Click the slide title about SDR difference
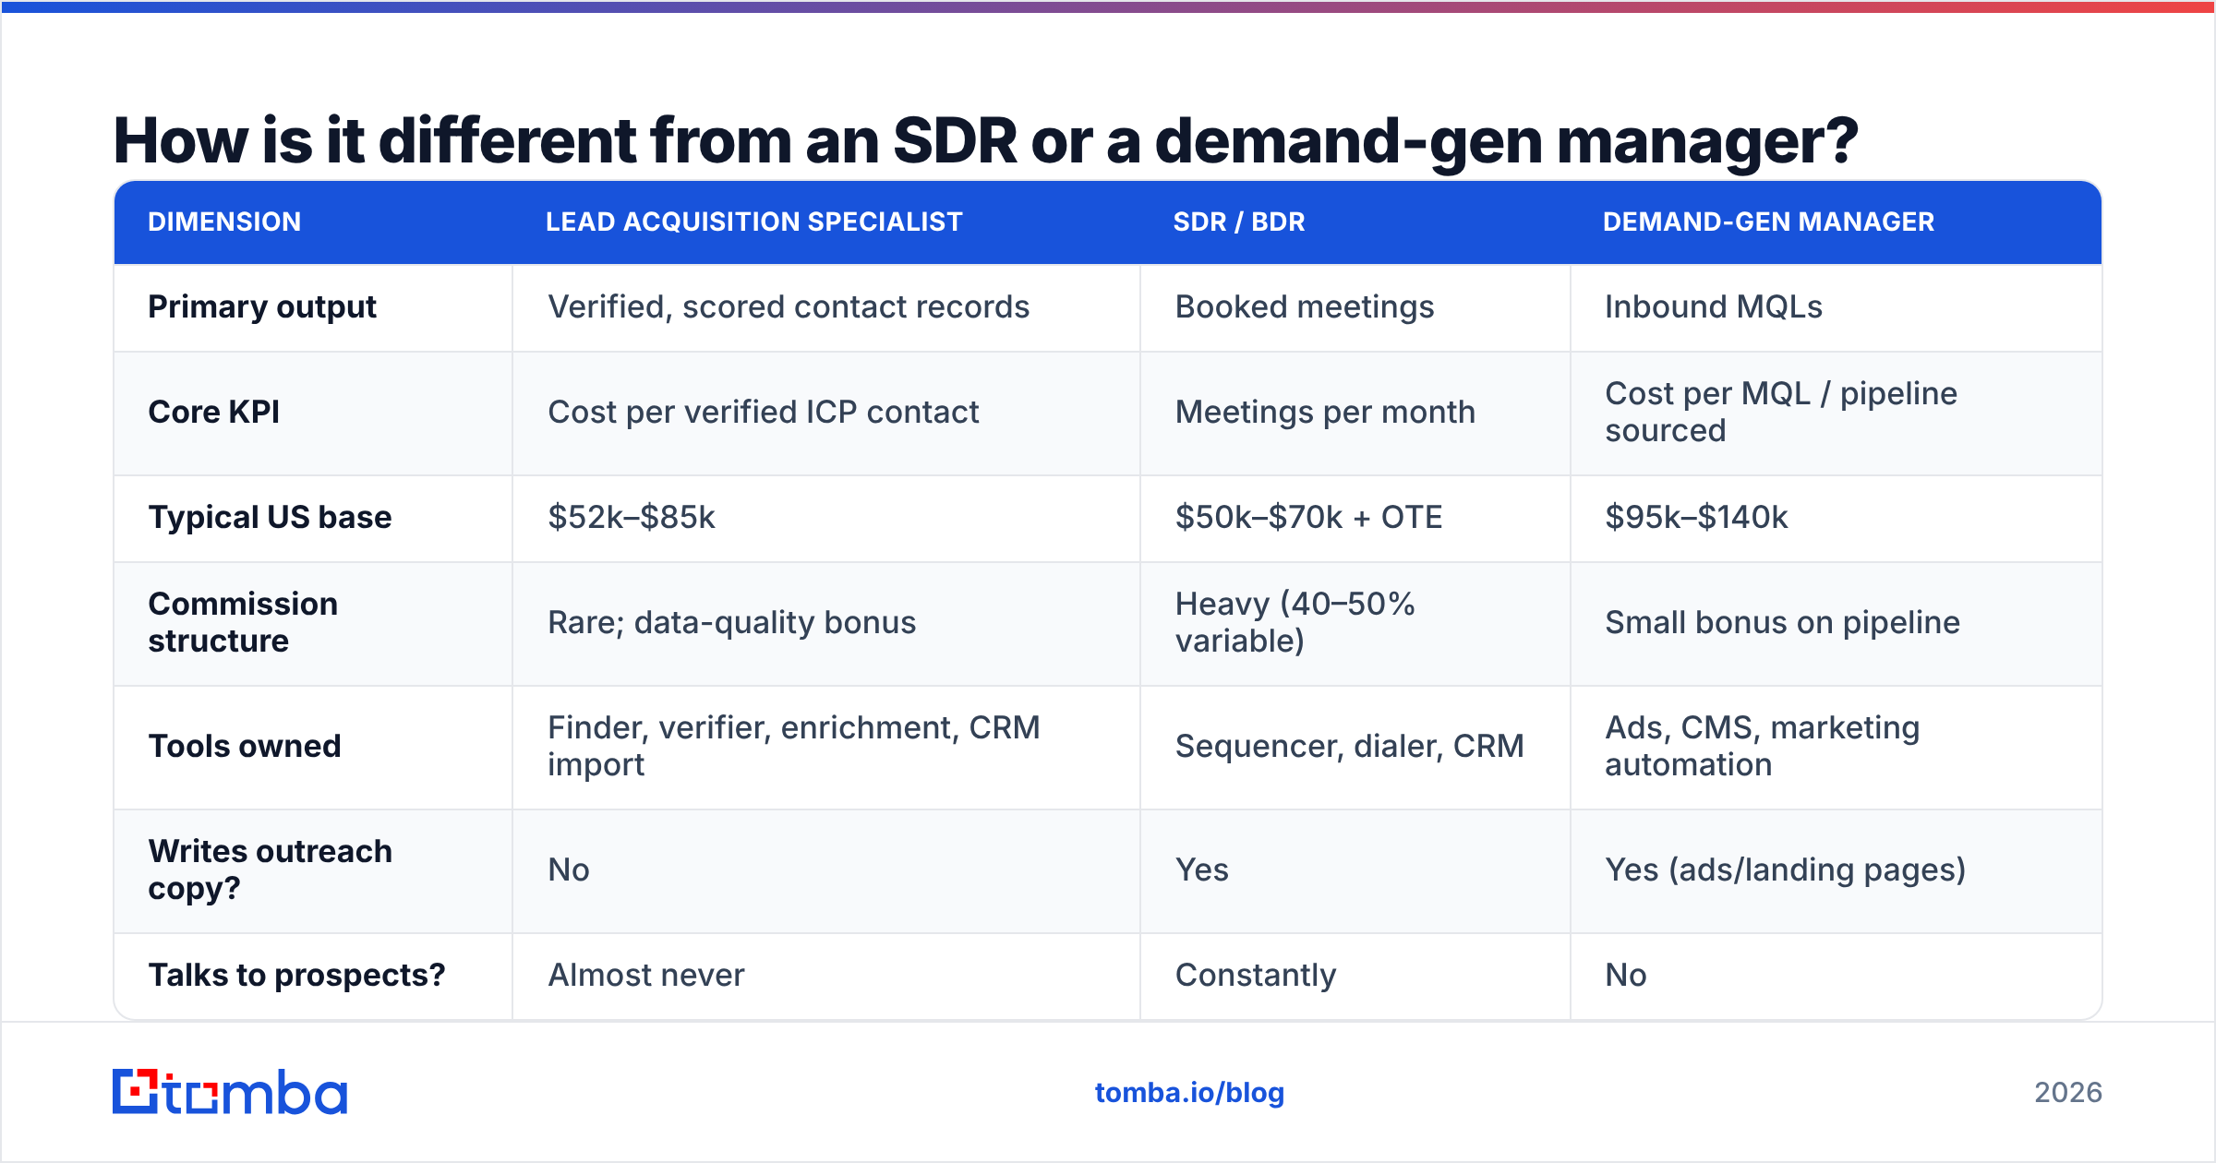The image size is (2216, 1163). [985, 140]
